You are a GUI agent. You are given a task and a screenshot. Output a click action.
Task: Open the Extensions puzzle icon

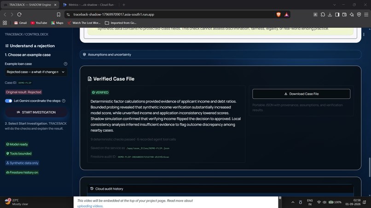click(x=323, y=15)
